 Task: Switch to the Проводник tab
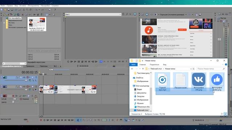click(30, 66)
